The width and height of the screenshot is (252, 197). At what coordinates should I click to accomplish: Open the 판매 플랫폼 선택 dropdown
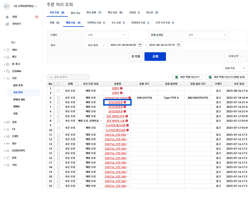pyautogui.click(x=207, y=35)
